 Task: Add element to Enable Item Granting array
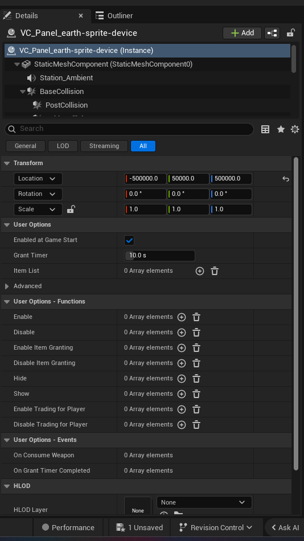[x=182, y=348]
